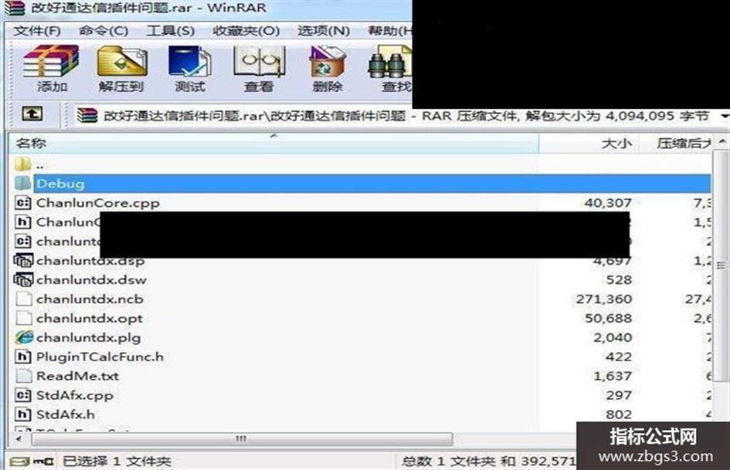Open the Help (帮助) menu

390,31
